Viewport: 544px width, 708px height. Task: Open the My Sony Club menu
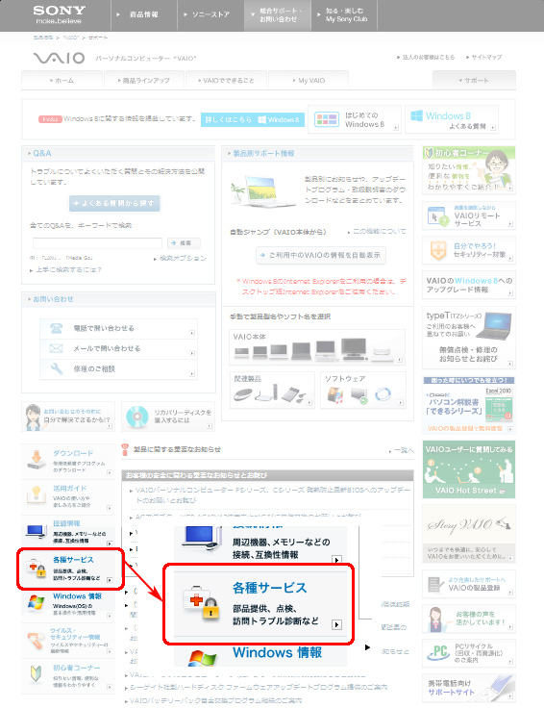tap(344, 14)
